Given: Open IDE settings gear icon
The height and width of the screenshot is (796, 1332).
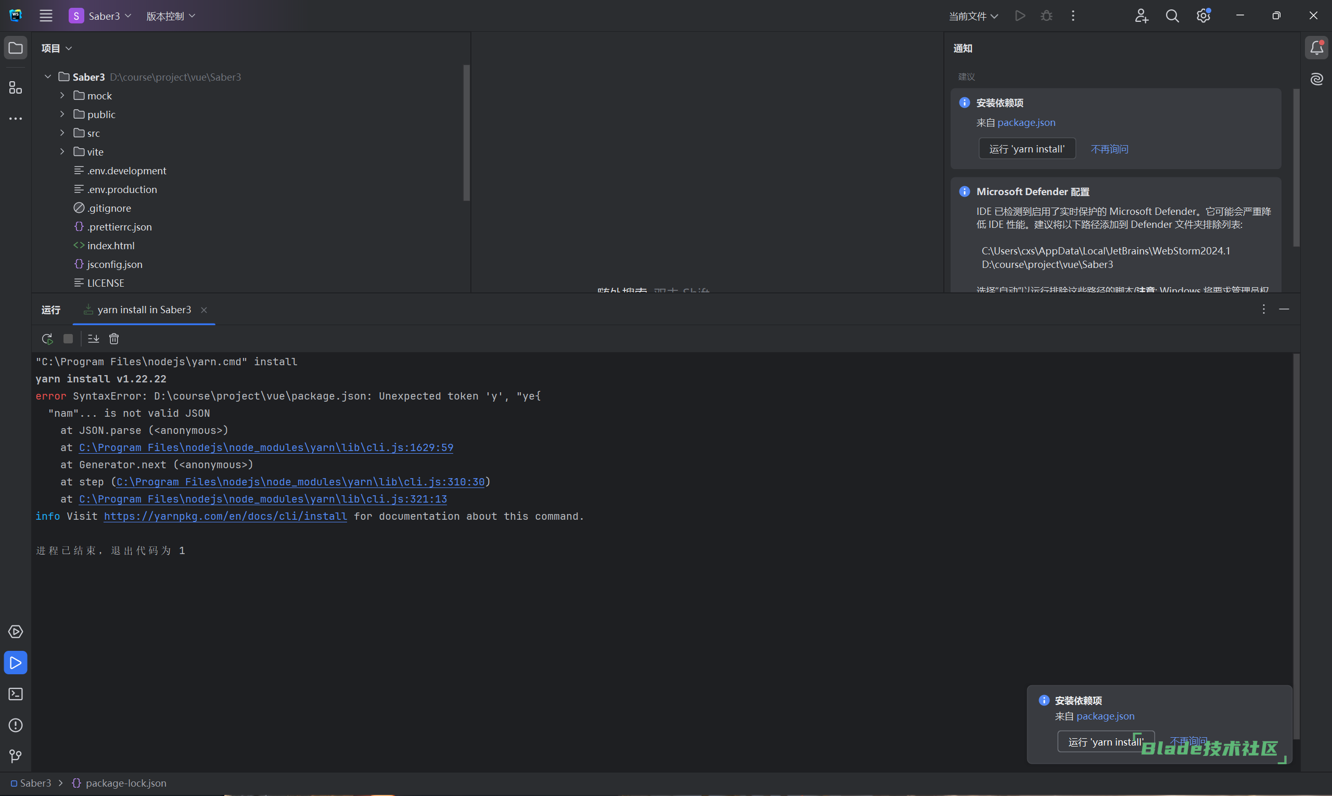Looking at the screenshot, I should point(1203,16).
